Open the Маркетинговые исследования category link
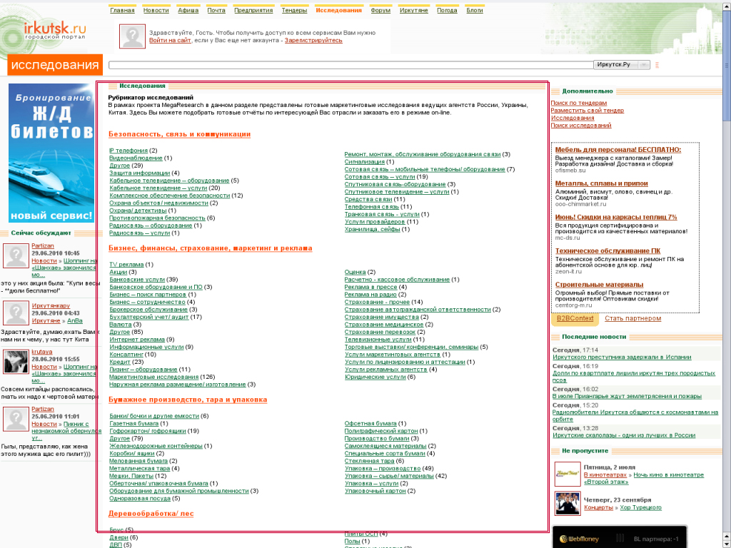 click(153, 377)
